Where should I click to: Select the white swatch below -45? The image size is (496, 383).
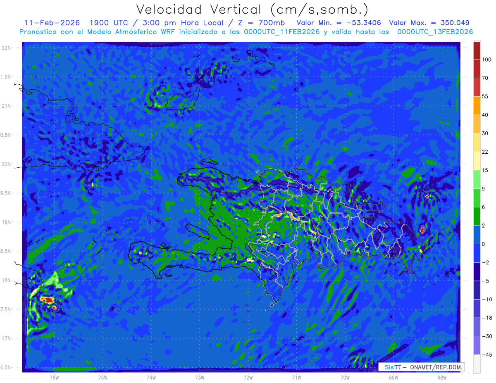coord(477,364)
